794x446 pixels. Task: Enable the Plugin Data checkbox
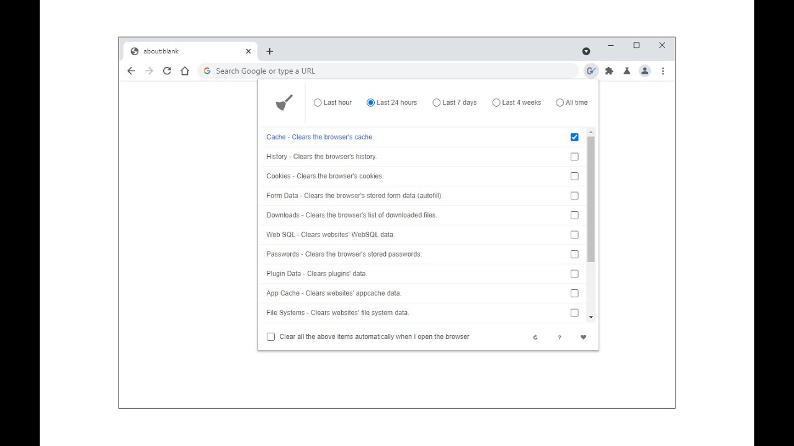point(574,274)
